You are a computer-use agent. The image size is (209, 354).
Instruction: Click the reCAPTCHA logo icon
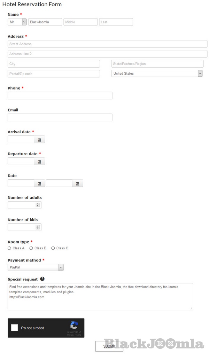point(74,325)
